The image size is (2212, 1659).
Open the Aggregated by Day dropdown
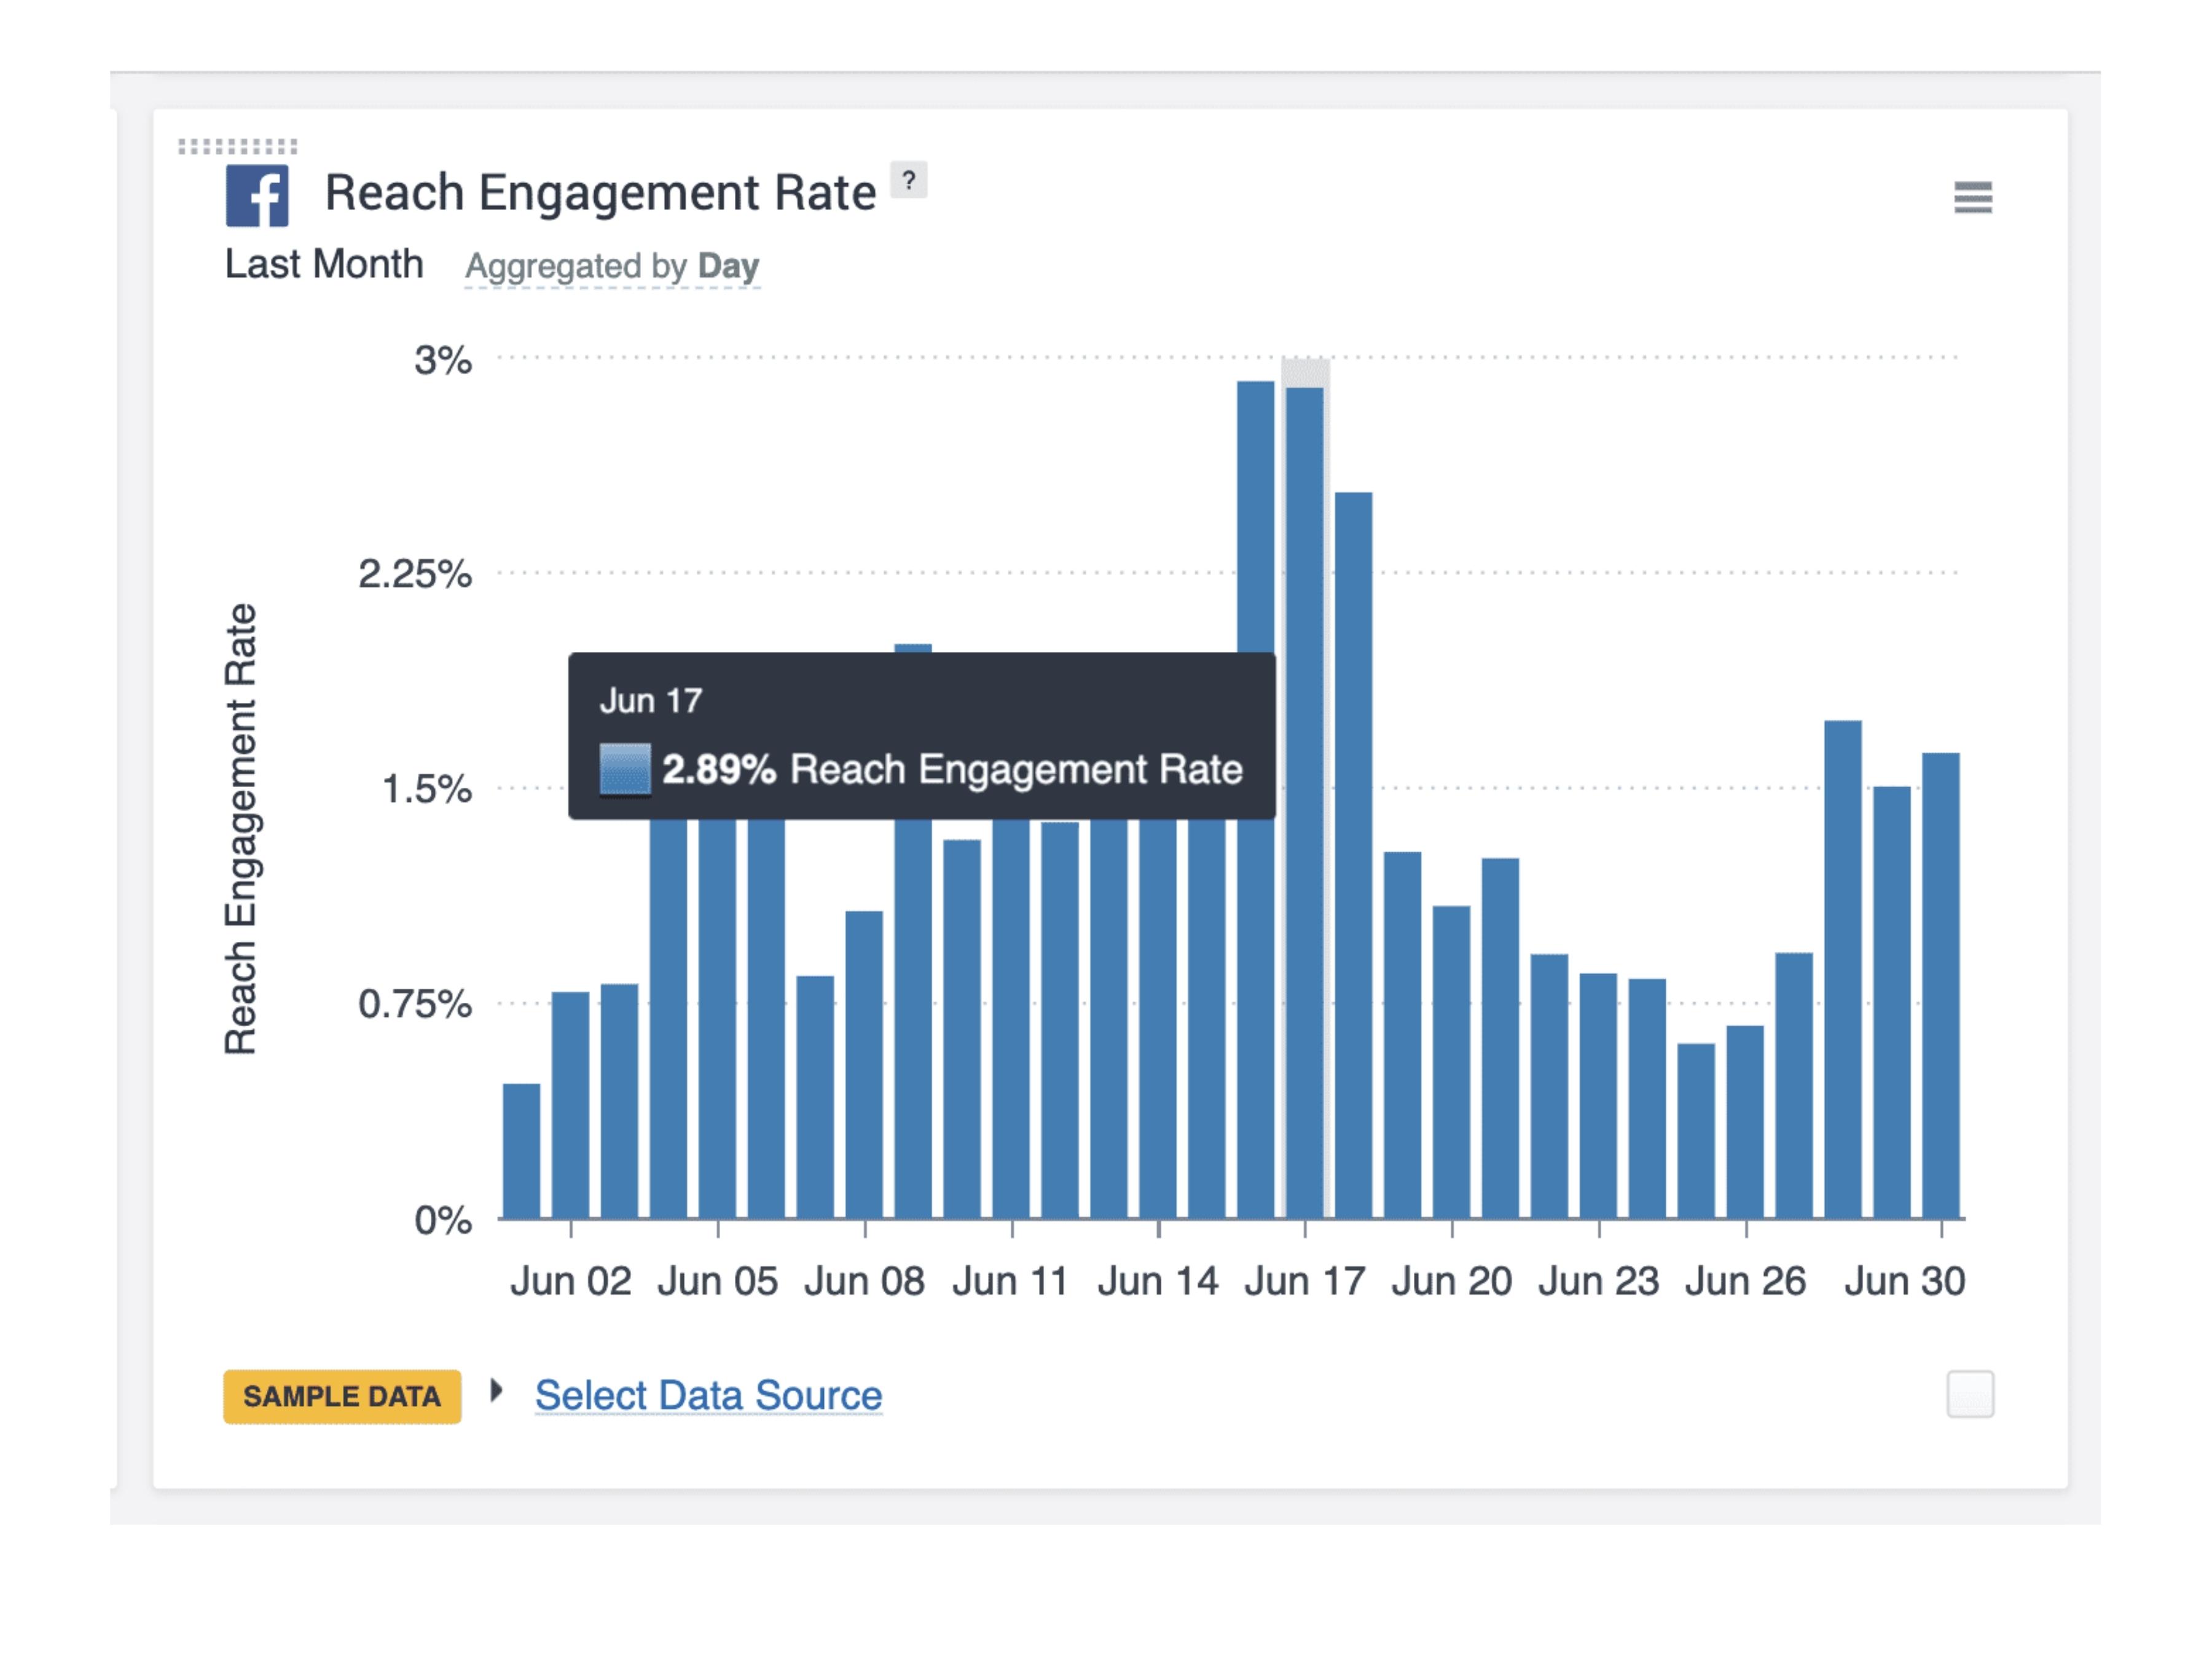(x=612, y=267)
